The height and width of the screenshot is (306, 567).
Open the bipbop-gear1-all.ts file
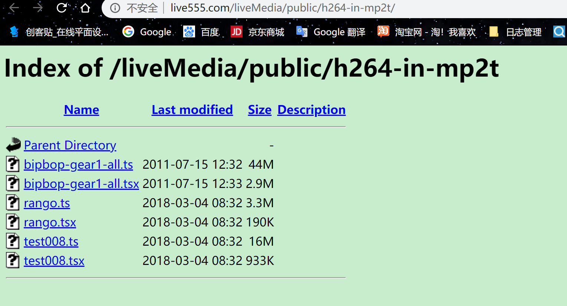pos(78,164)
